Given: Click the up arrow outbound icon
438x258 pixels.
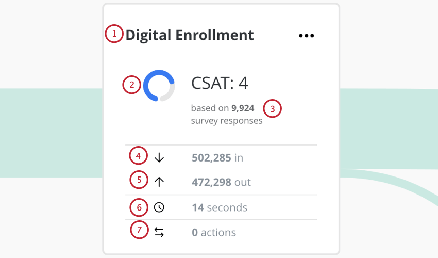Looking at the screenshot, I should [159, 182].
